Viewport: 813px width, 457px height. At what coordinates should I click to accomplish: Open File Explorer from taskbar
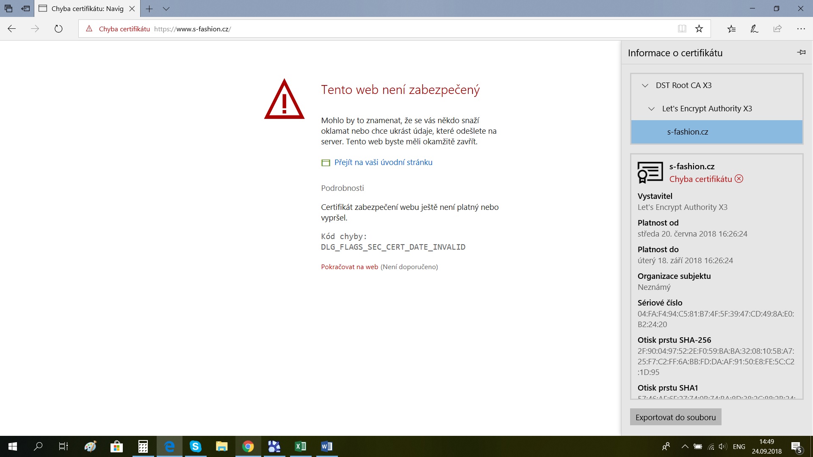point(221,446)
